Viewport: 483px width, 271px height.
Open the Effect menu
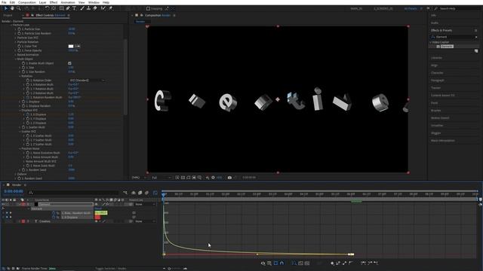pos(54,2)
